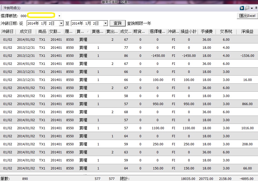Open the end date calendar dropdown
The height and width of the screenshot is (181, 258).
click(x=105, y=23)
